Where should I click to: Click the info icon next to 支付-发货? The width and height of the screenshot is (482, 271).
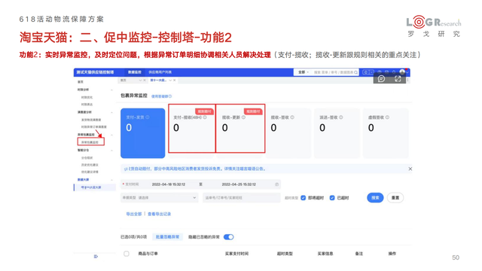[148, 117]
